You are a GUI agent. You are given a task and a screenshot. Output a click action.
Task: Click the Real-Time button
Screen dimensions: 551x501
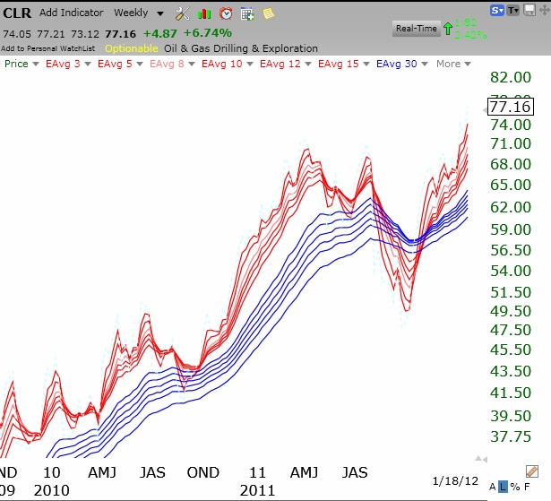pyautogui.click(x=416, y=29)
